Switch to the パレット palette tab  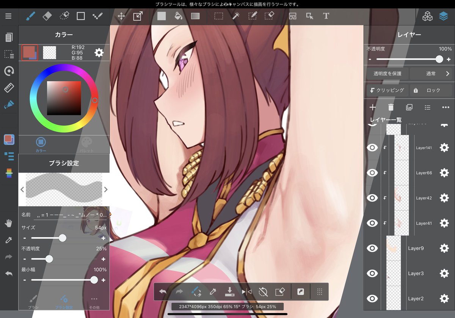[86, 145]
